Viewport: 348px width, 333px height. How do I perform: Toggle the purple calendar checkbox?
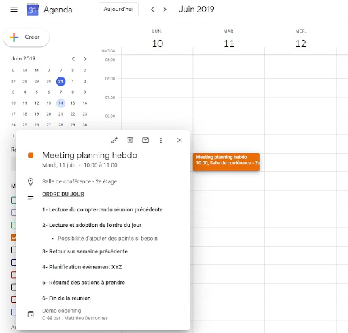(x=14, y=213)
